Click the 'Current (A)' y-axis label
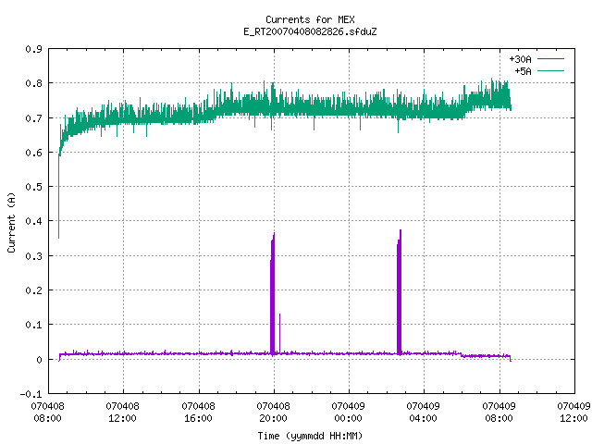Screen dimensions: 592x444 (x=11, y=222)
